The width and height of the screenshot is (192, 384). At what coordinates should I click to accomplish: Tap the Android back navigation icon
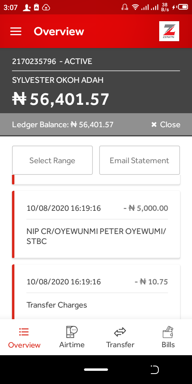point(154,370)
